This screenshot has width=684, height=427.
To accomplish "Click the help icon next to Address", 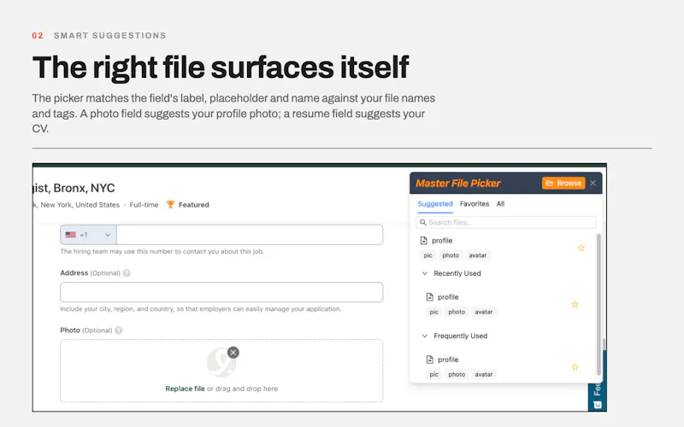I will pos(127,273).
